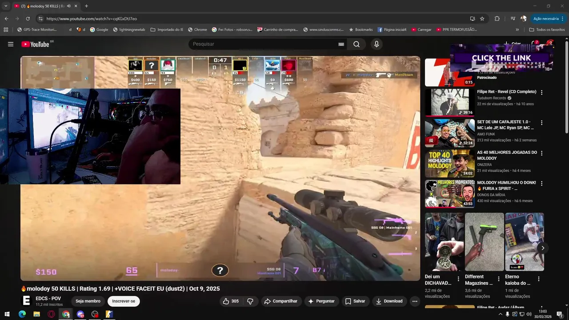Expand hidden bookmarks with double chevron
569x320 pixels.
(x=517, y=30)
